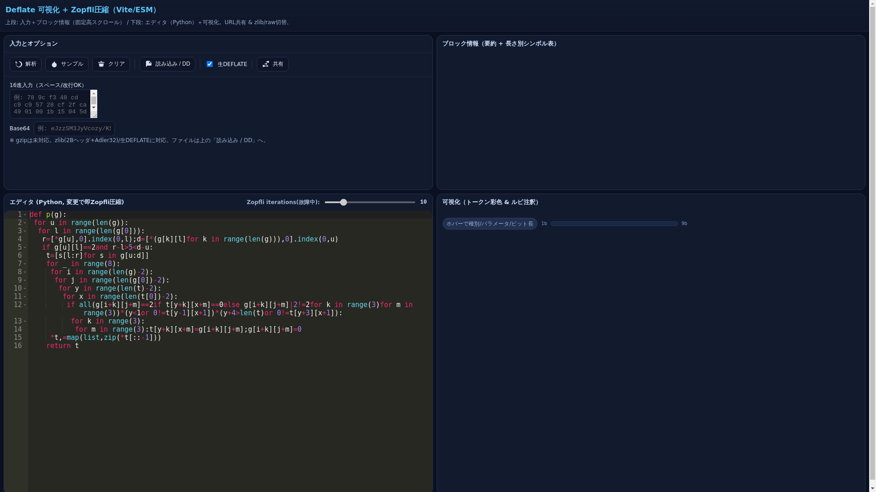This screenshot has width=876, height=492.
Task: Click 'return t' in the editor
Action: tap(63, 346)
